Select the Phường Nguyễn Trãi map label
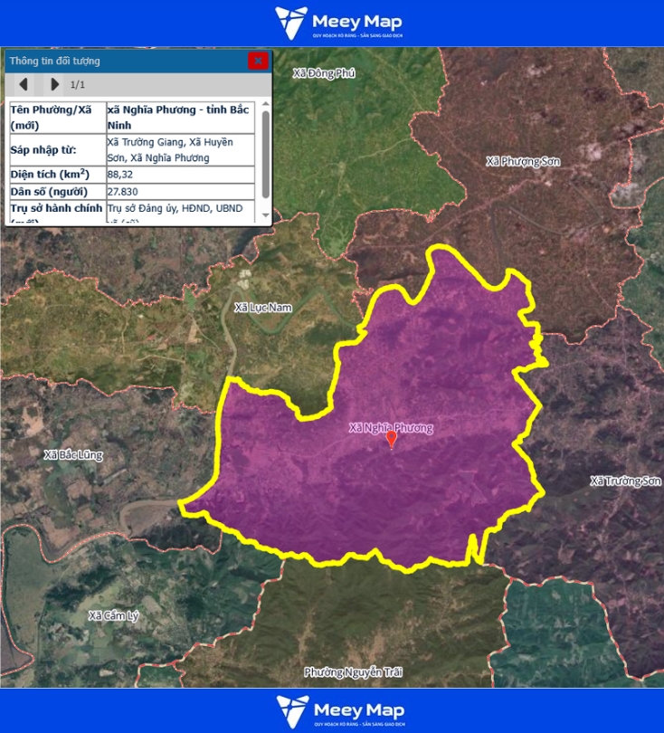The image size is (664, 733). [353, 672]
